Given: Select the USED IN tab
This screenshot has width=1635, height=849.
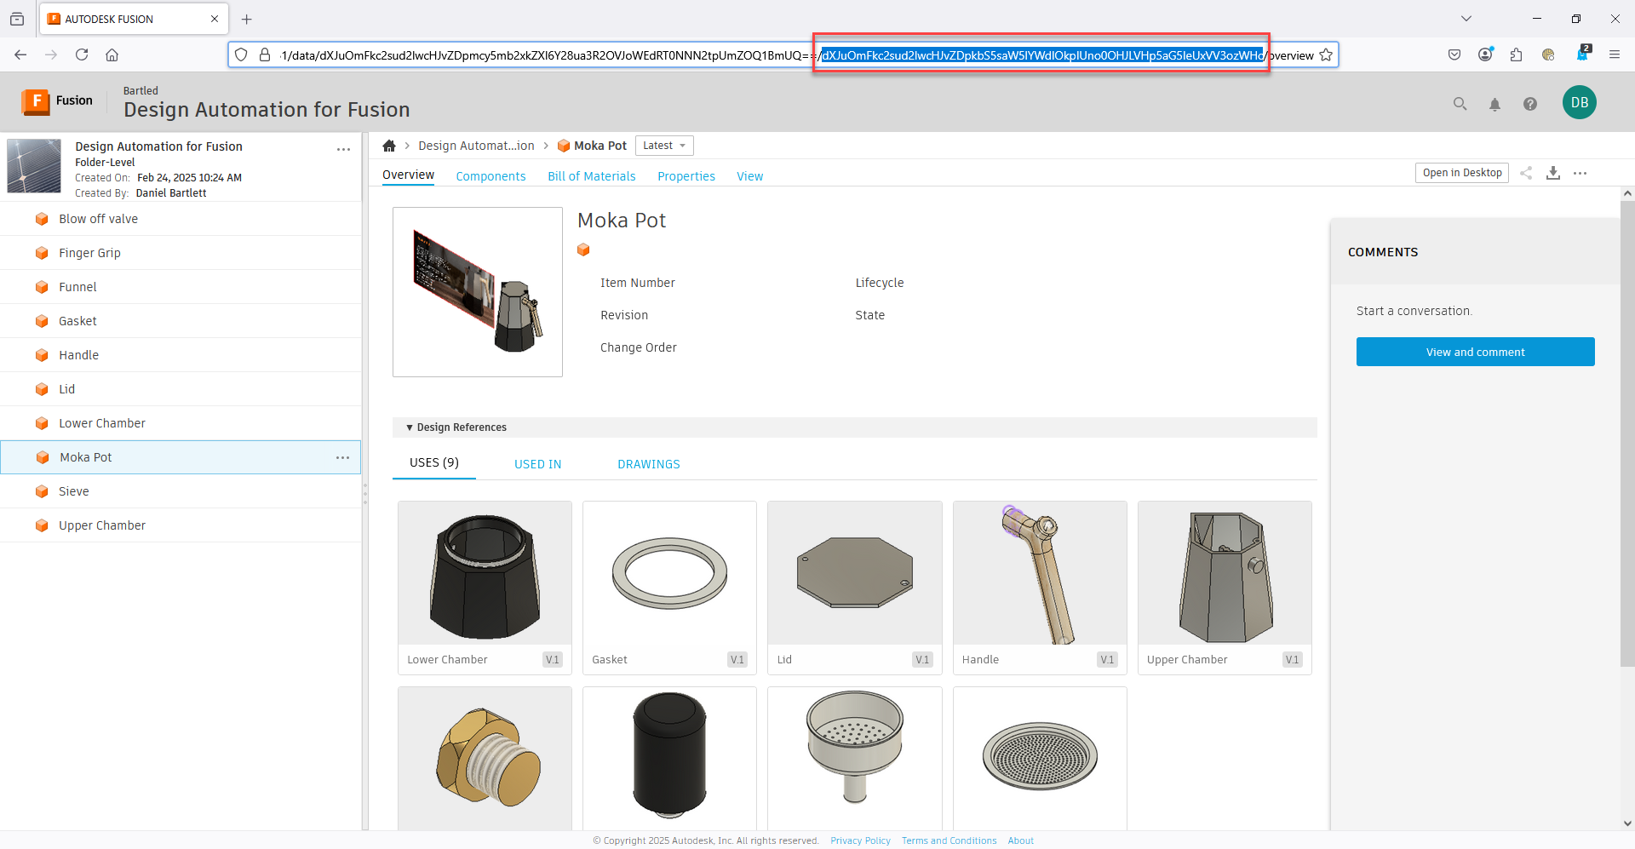Looking at the screenshot, I should [x=537, y=464].
